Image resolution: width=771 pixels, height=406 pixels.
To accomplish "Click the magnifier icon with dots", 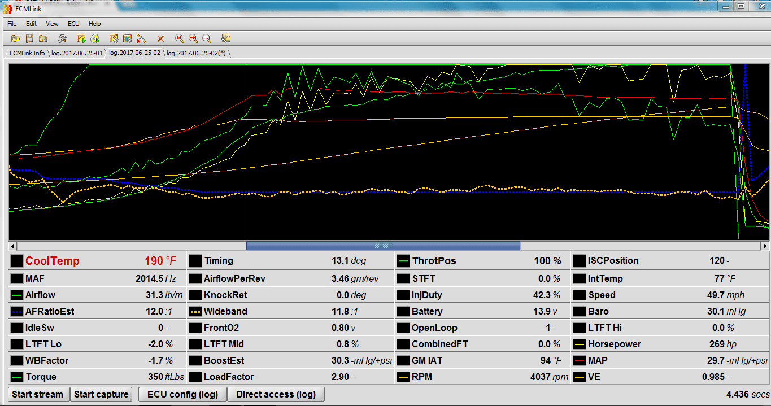I will point(207,38).
